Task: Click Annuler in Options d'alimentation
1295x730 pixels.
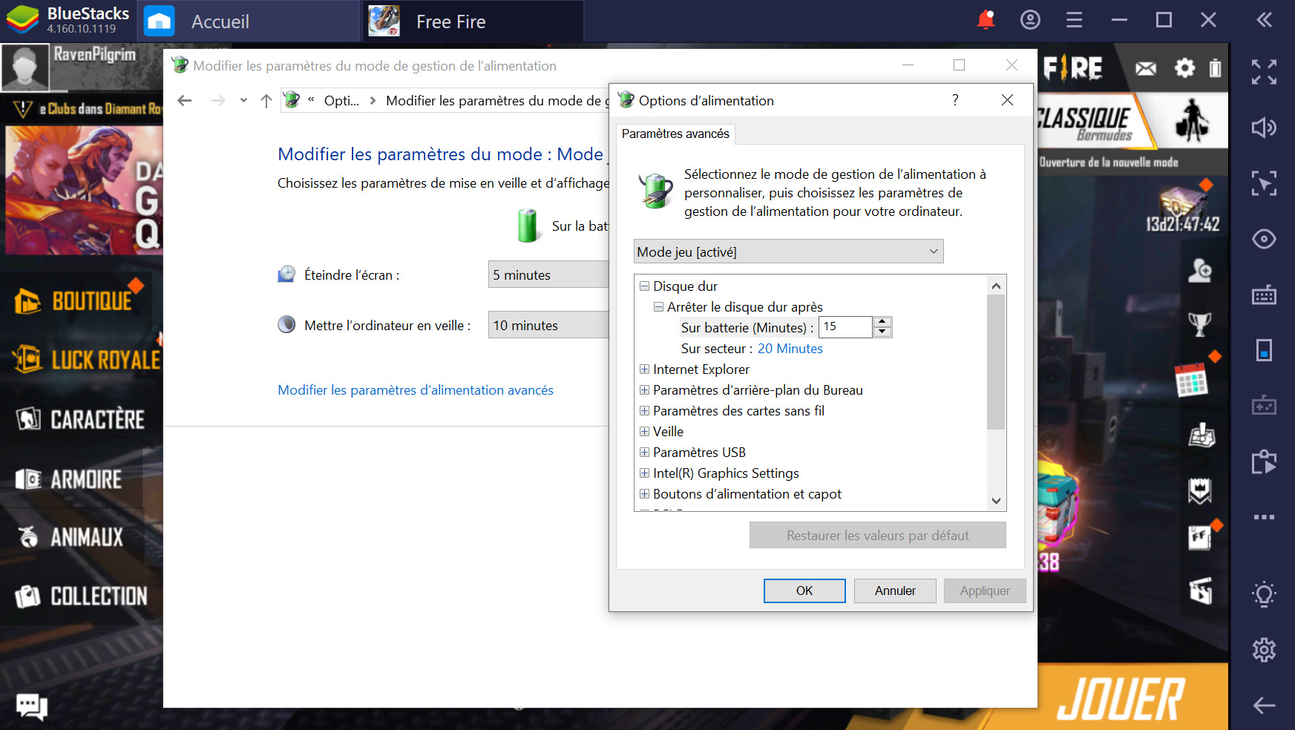Action: point(895,591)
